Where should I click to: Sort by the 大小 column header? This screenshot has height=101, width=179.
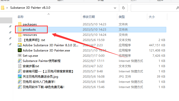[x=151, y=17]
